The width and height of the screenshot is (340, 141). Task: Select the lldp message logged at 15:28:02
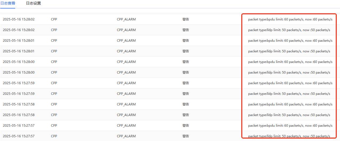(289, 30)
